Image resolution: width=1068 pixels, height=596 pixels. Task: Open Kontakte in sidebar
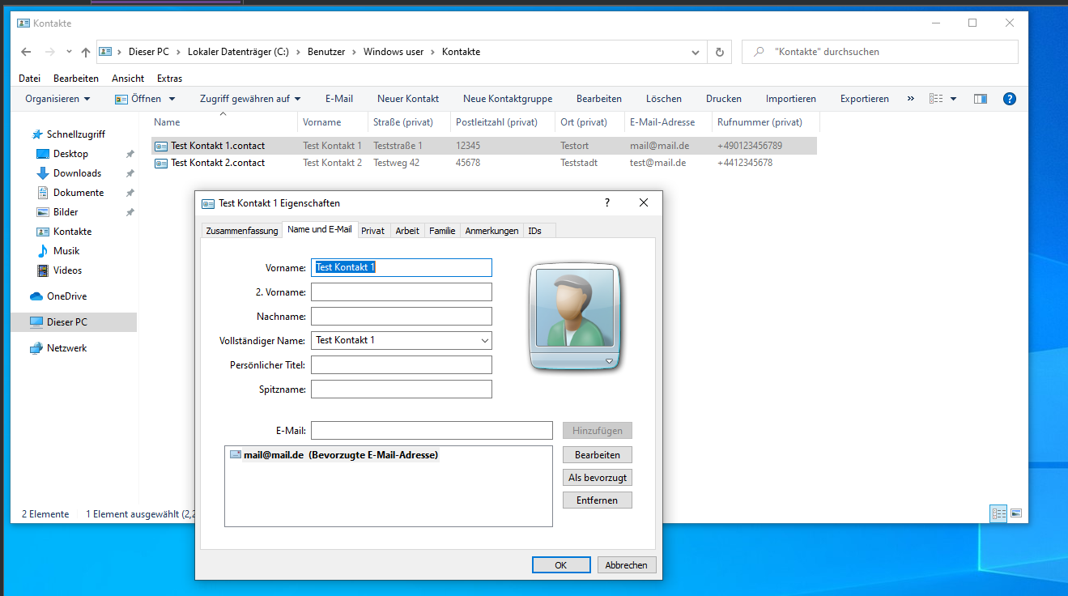[72, 232]
